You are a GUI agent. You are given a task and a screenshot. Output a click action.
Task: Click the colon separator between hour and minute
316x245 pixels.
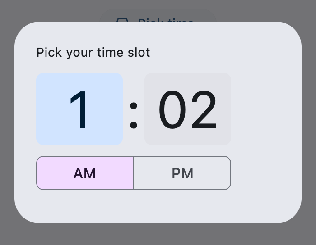pos(134,114)
